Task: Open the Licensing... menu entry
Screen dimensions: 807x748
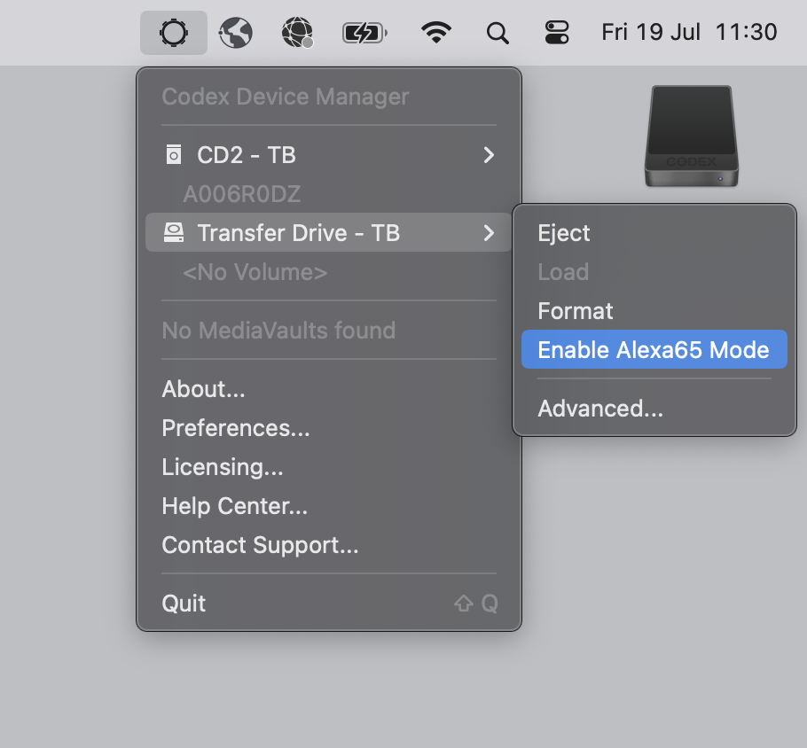Action: pos(223,467)
